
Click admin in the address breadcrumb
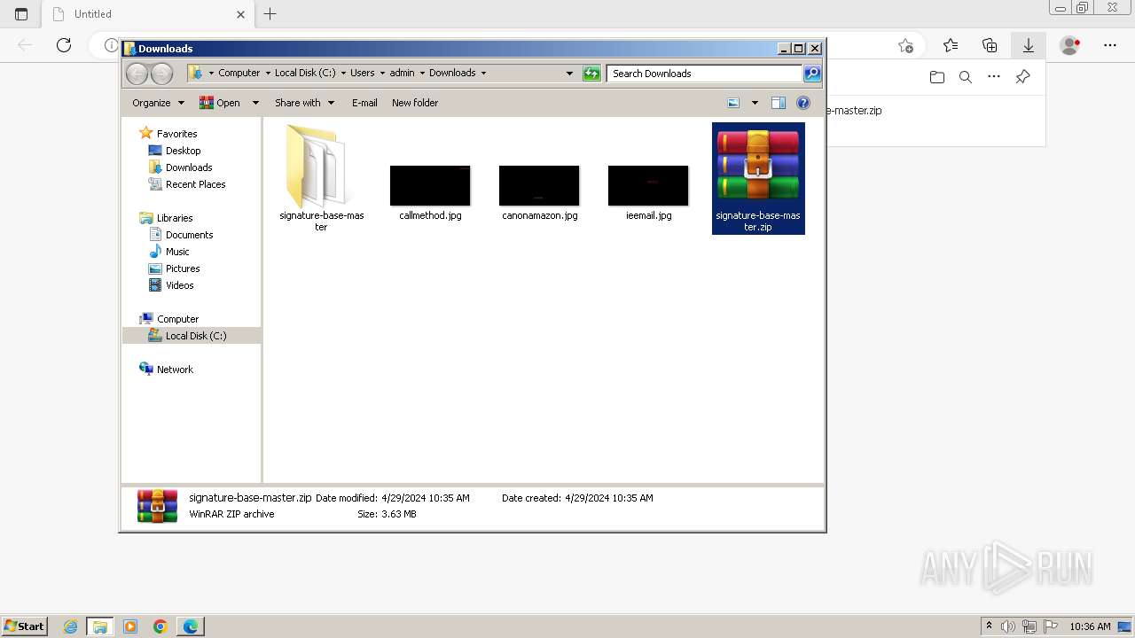(x=402, y=73)
